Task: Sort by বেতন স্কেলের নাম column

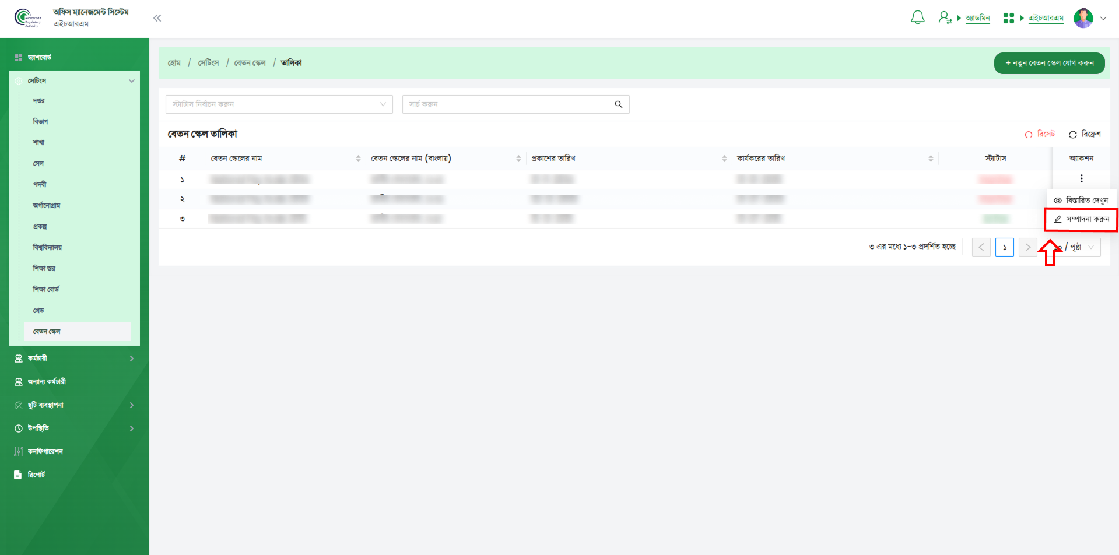Action: click(x=358, y=159)
